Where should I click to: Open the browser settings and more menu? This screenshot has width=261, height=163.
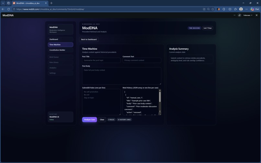pos(246,9)
